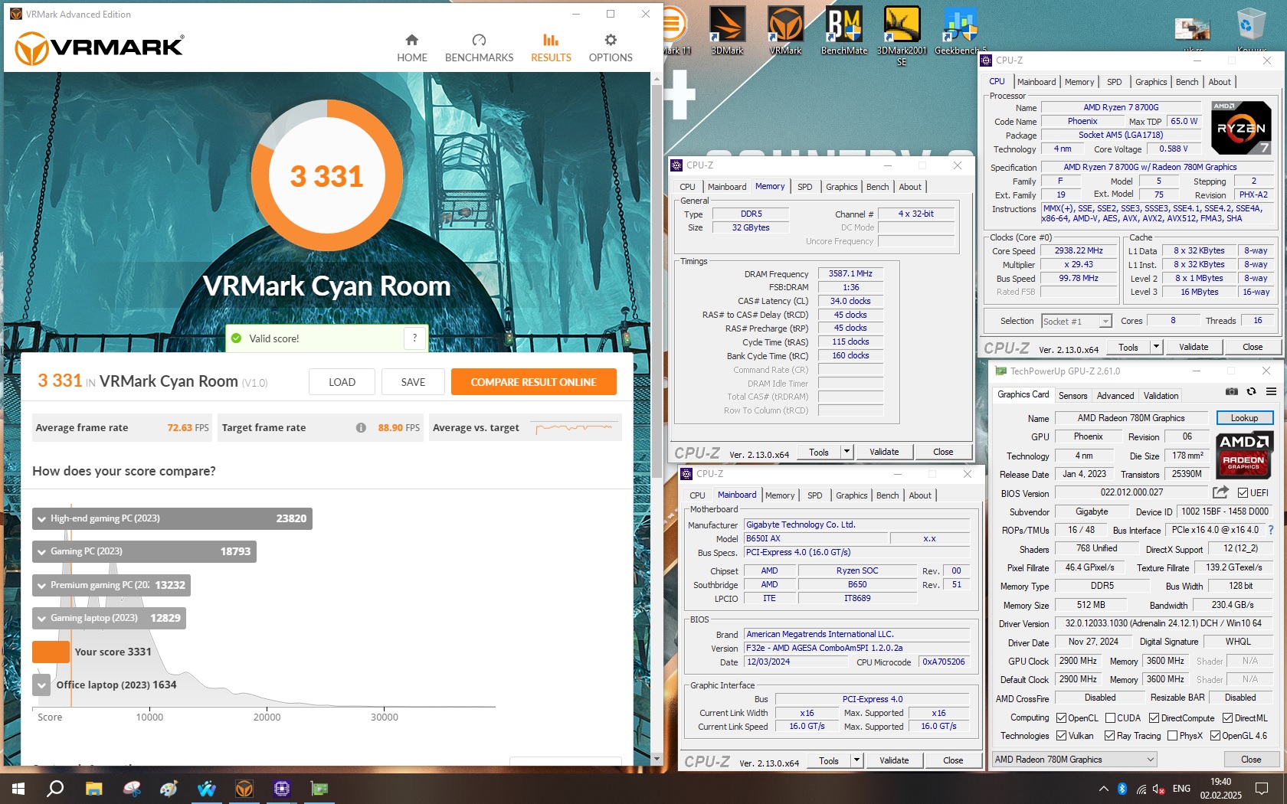Open 3DMark desktop shortcut
The height and width of the screenshot is (804, 1287).
point(727,31)
